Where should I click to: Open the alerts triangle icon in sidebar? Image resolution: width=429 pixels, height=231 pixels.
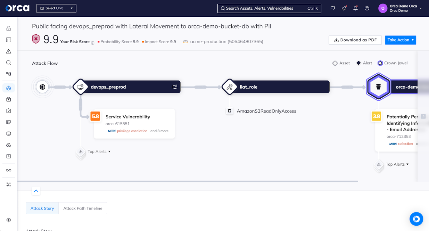(9, 51)
